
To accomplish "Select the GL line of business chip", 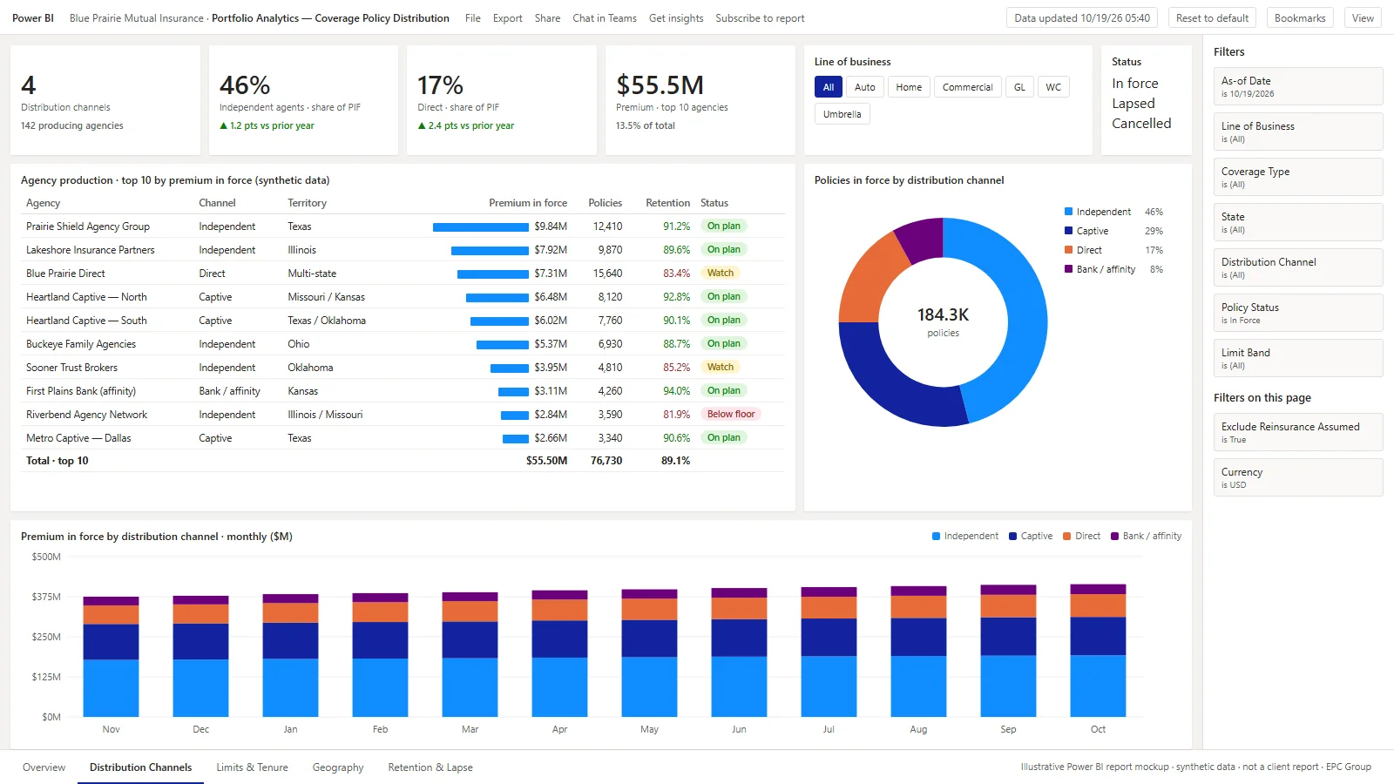I will tap(1019, 87).
